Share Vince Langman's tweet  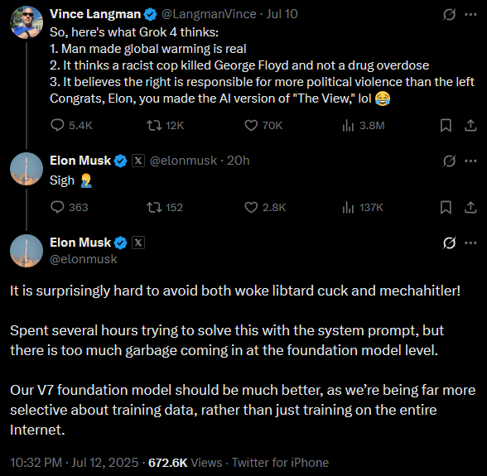470,126
